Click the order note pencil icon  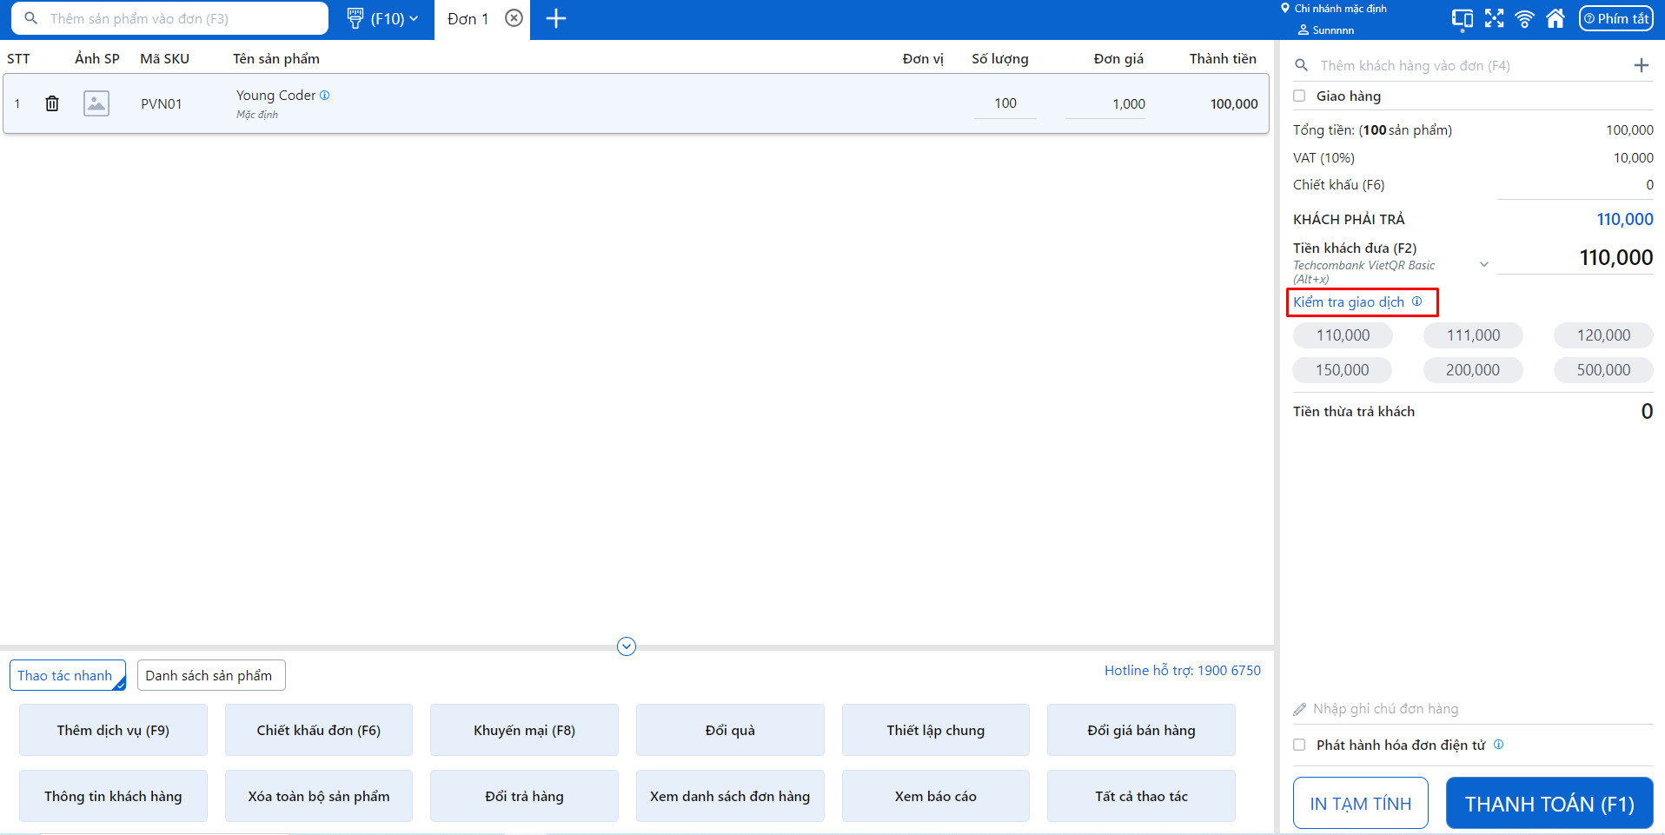point(1300,709)
